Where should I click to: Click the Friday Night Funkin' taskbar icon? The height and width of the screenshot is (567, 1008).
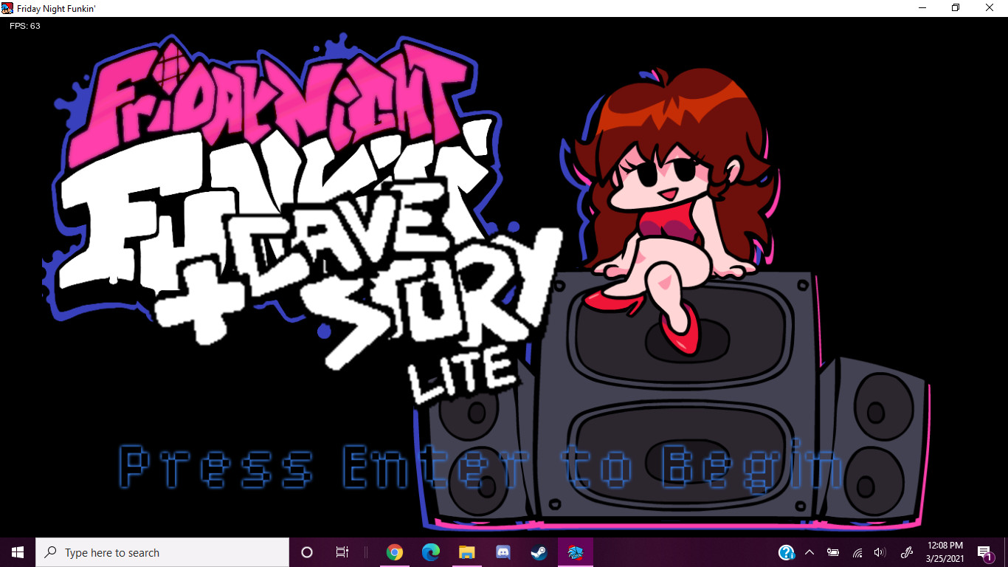point(576,552)
